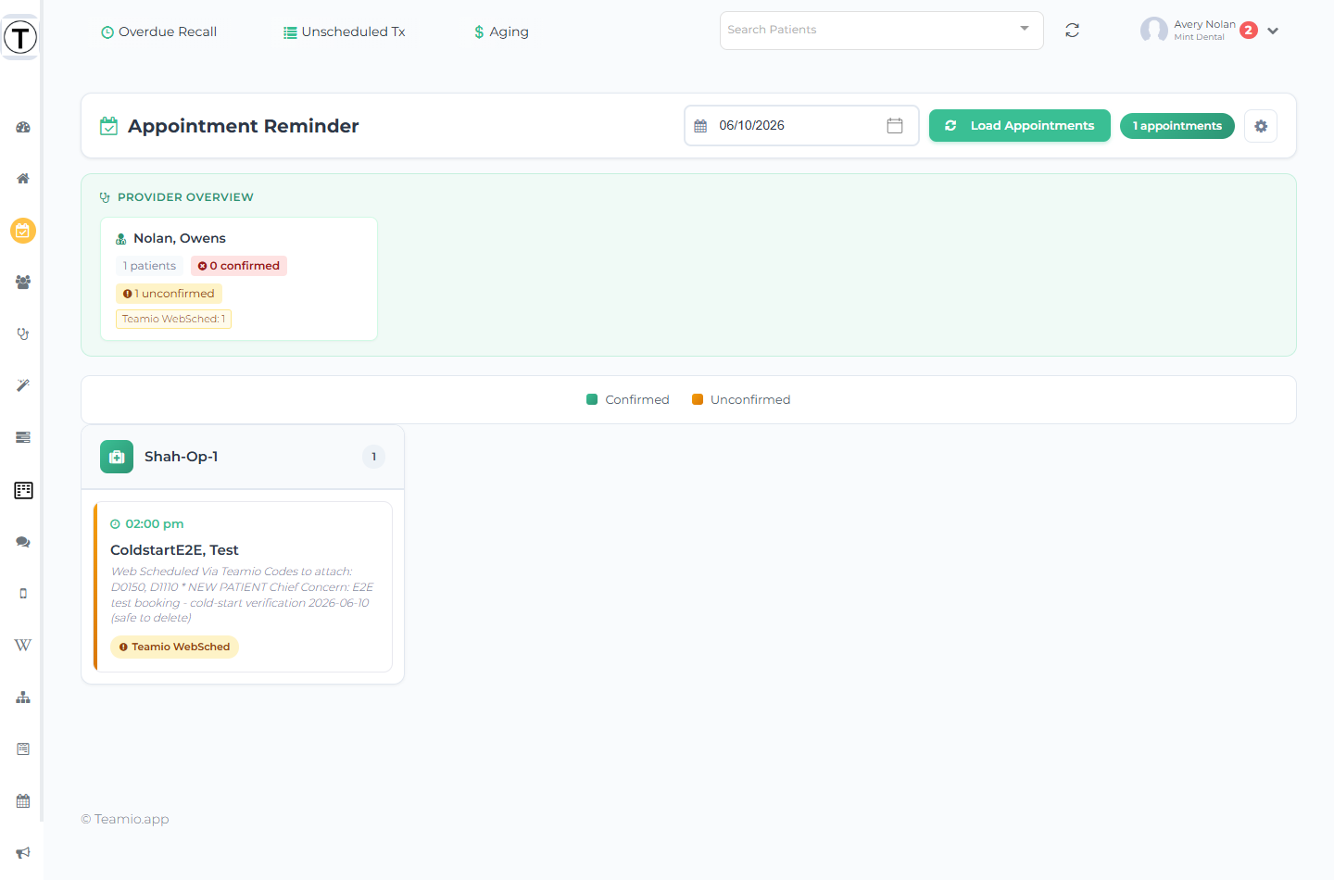Click the mobile phone sidebar icon
Screen dimensions: 1334x880
[x=23, y=594]
